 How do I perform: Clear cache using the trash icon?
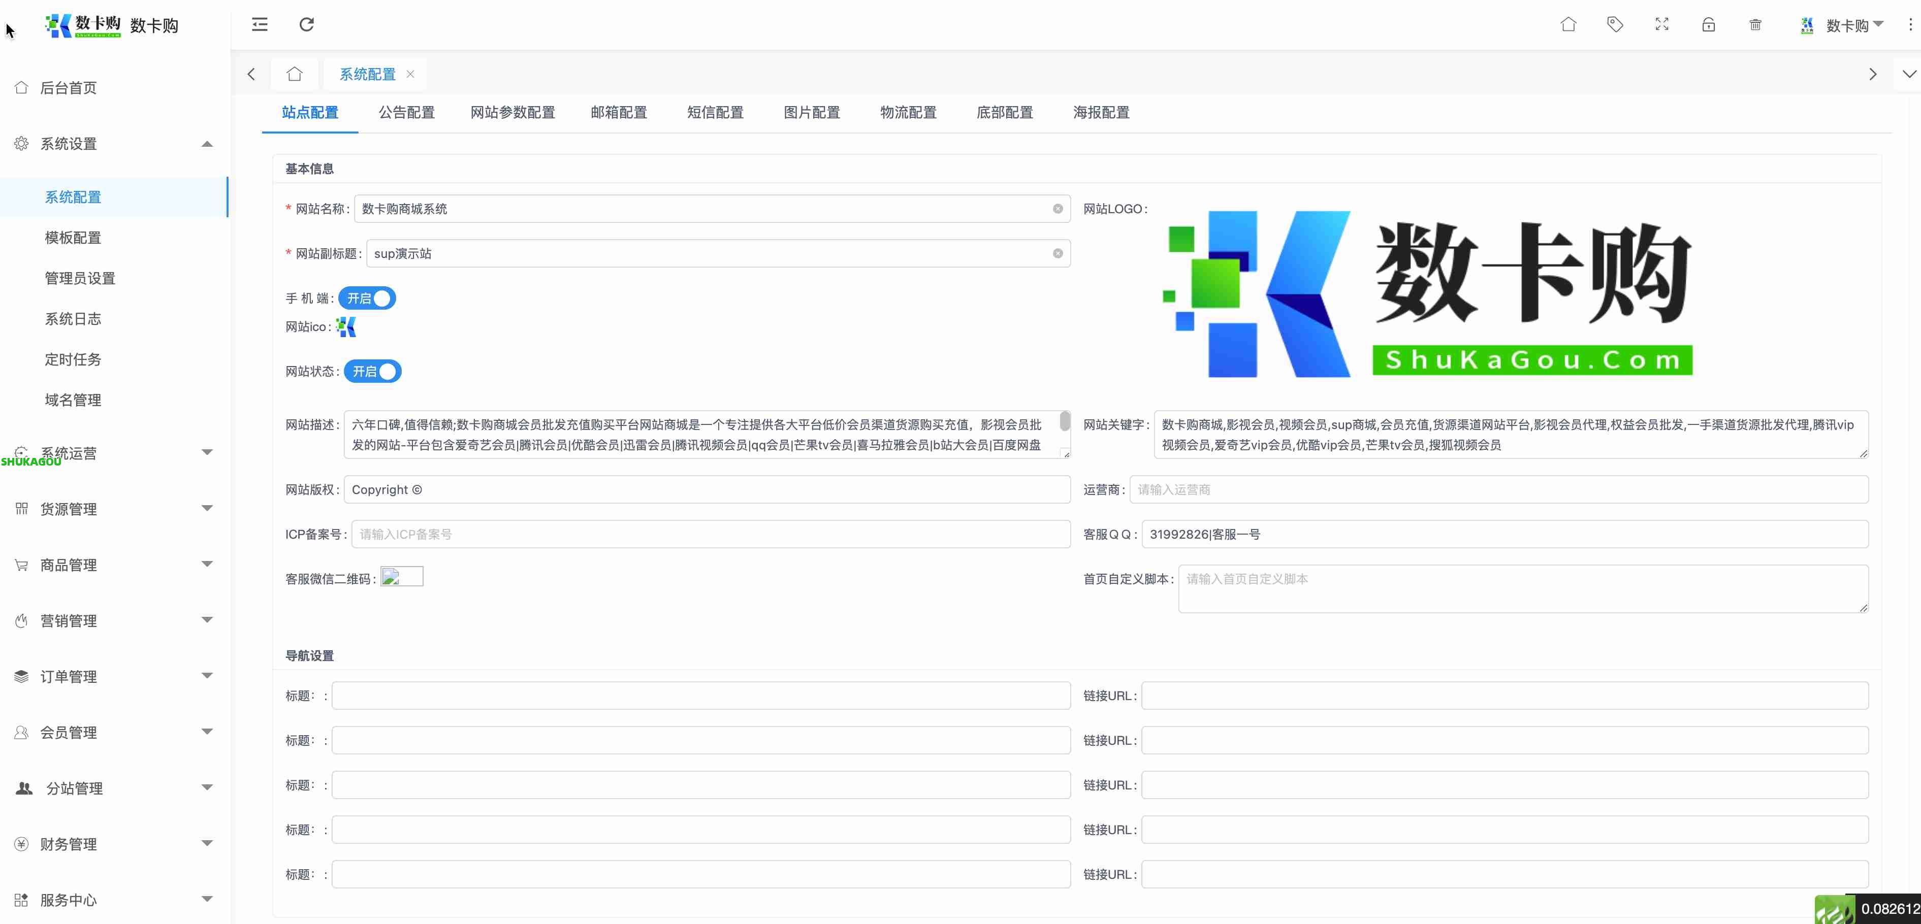tap(1755, 24)
